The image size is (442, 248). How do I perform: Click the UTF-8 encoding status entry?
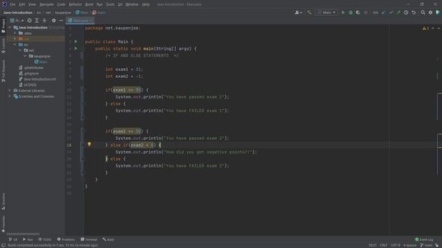pos(395,245)
